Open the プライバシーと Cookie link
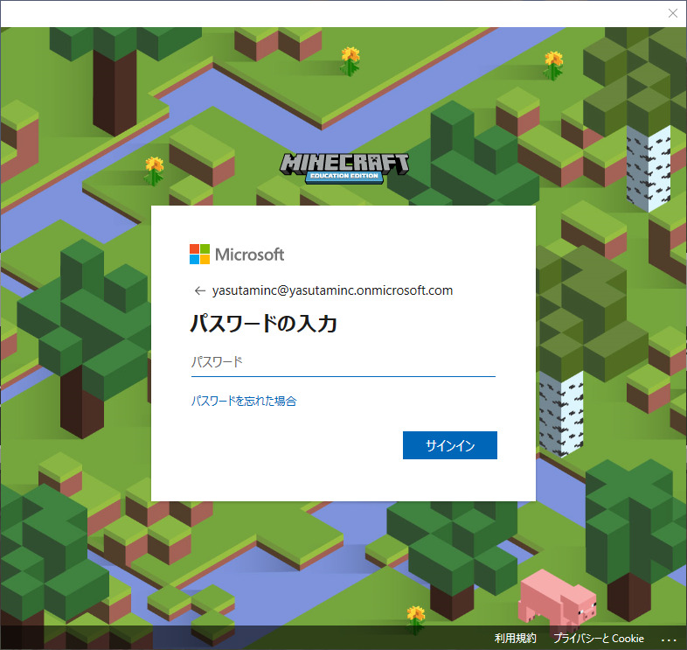687x650 pixels. (599, 638)
